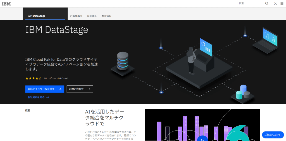Open the 参考情報 tab
Image resolution: width=286 pixels, height=141 pixels.
coord(106,16)
